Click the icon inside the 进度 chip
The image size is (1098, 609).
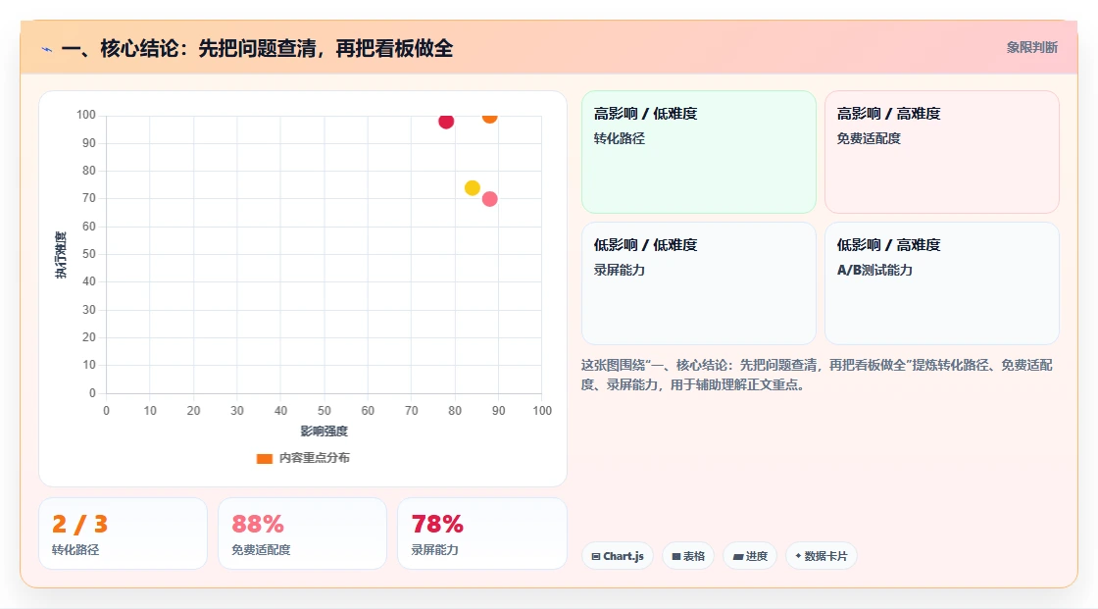tap(737, 556)
